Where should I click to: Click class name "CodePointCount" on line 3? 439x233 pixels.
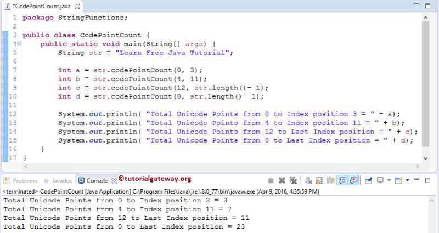[111, 35]
